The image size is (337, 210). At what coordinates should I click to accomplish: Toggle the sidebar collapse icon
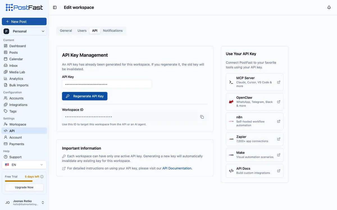[55, 8]
